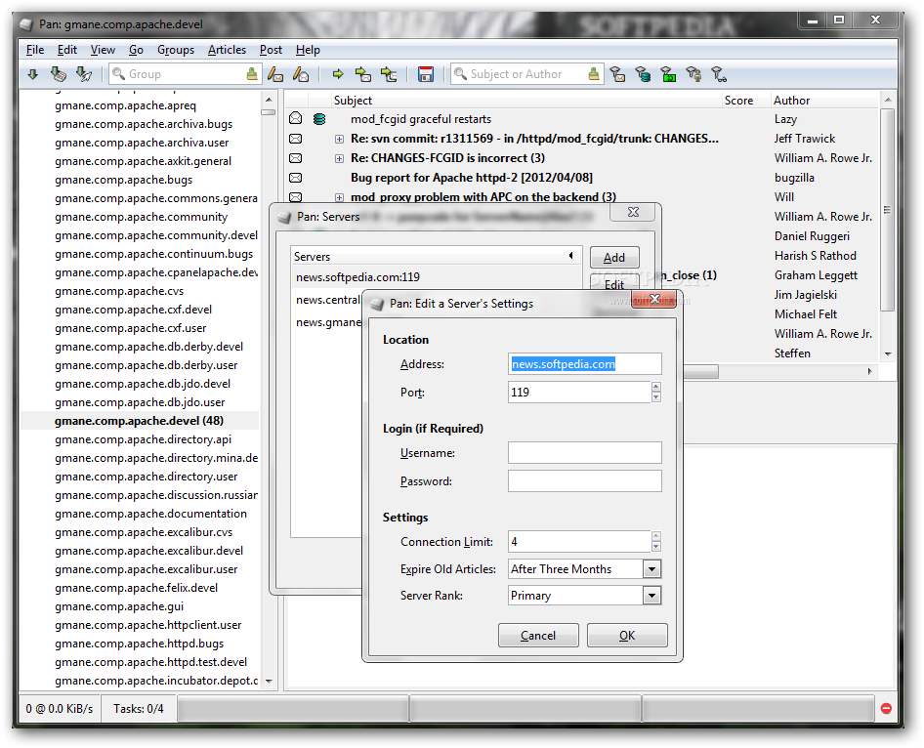The width and height of the screenshot is (924, 748).
Task: Close the Edit a Server's Settings dialog
Action: pyautogui.click(x=654, y=299)
